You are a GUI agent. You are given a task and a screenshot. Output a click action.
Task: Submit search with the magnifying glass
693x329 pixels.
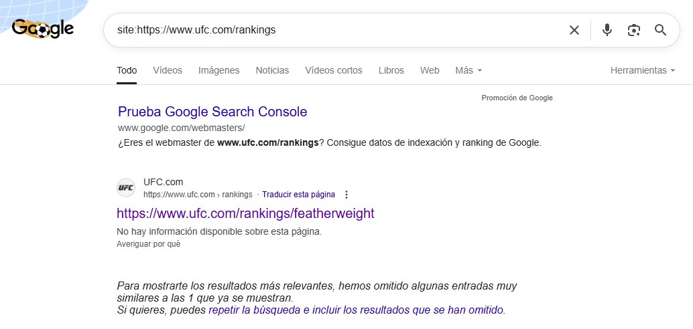[x=661, y=30]
